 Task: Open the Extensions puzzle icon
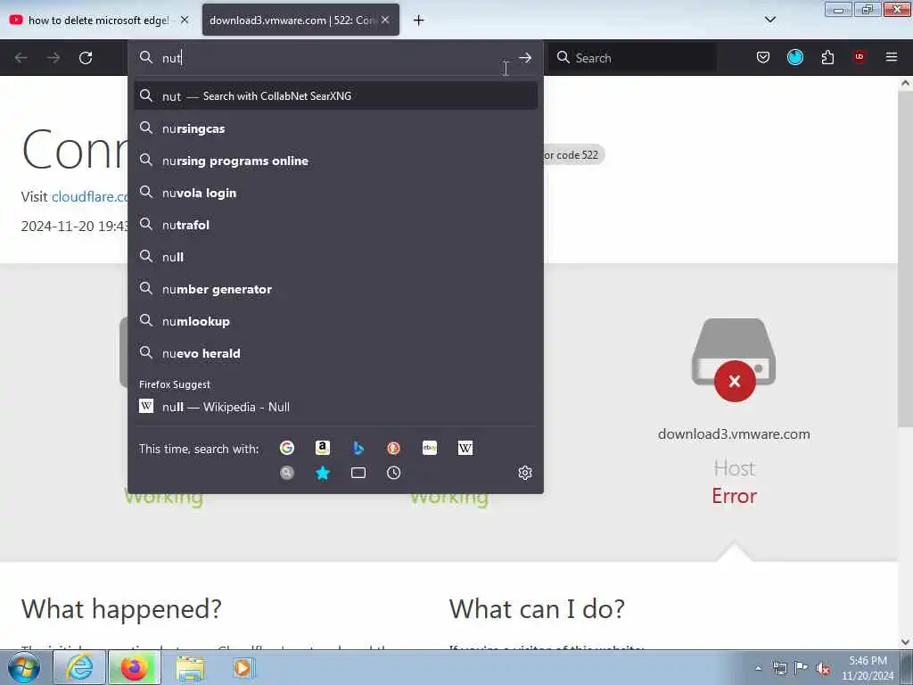tap(827, 57)
